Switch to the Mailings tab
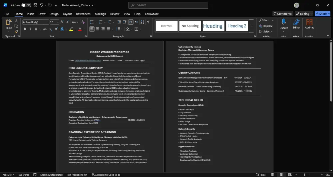The image size is (333, 177). pos(100,14)
